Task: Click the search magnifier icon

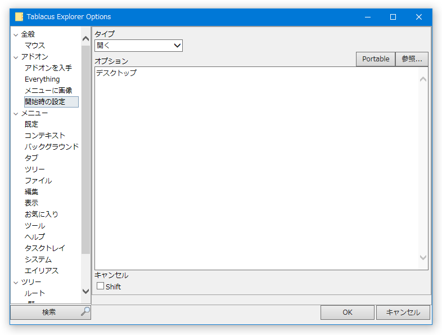Action: 85,311
